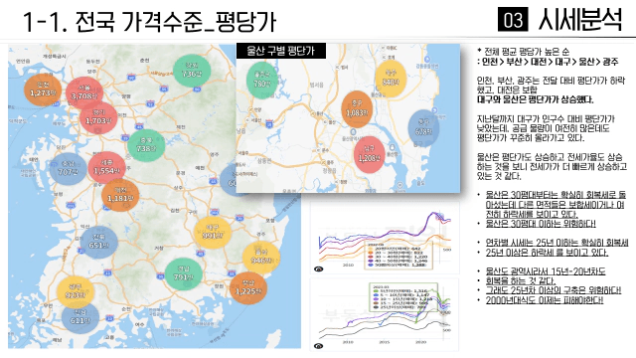Click the green-bordered legend in lower chart
The width and height of the screenshot is (636, 358).
403,296
